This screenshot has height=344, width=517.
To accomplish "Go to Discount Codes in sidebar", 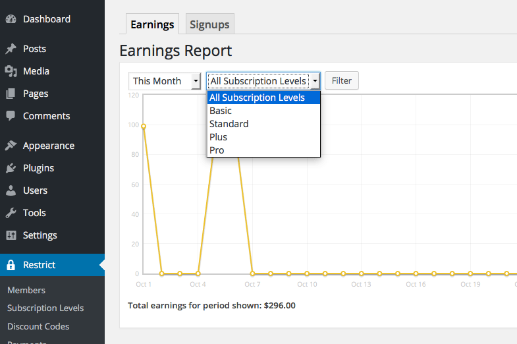I will (38, 326).
